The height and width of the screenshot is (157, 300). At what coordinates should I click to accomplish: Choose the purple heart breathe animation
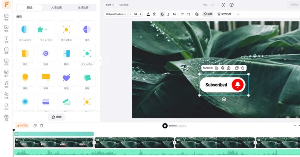(66, 78)
